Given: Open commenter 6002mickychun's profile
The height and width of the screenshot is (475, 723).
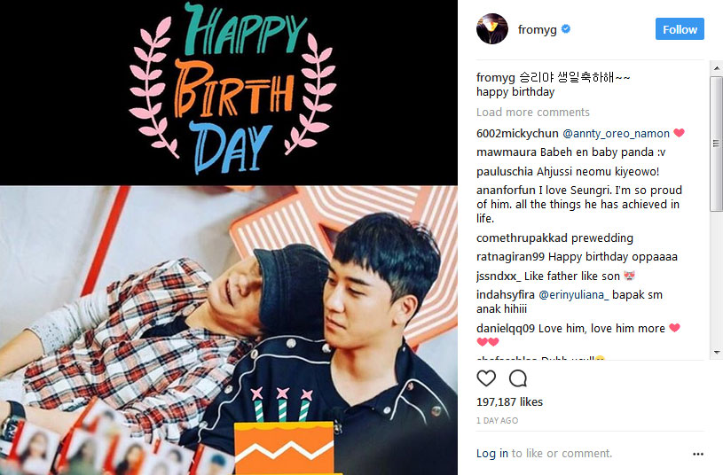Looking at the screenshot, I should tap(517, 134).
